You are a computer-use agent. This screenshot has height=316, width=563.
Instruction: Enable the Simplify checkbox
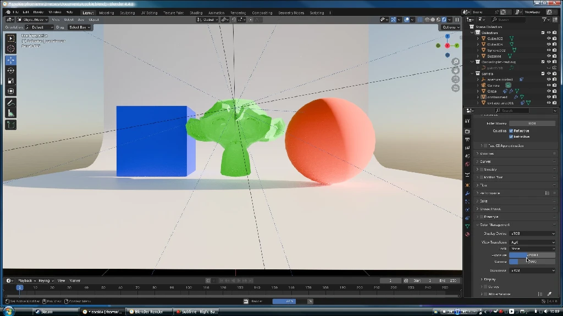click(481, 170)
